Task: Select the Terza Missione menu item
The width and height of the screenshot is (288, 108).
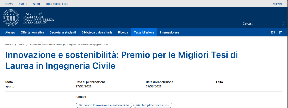Action: coord(144,32)
